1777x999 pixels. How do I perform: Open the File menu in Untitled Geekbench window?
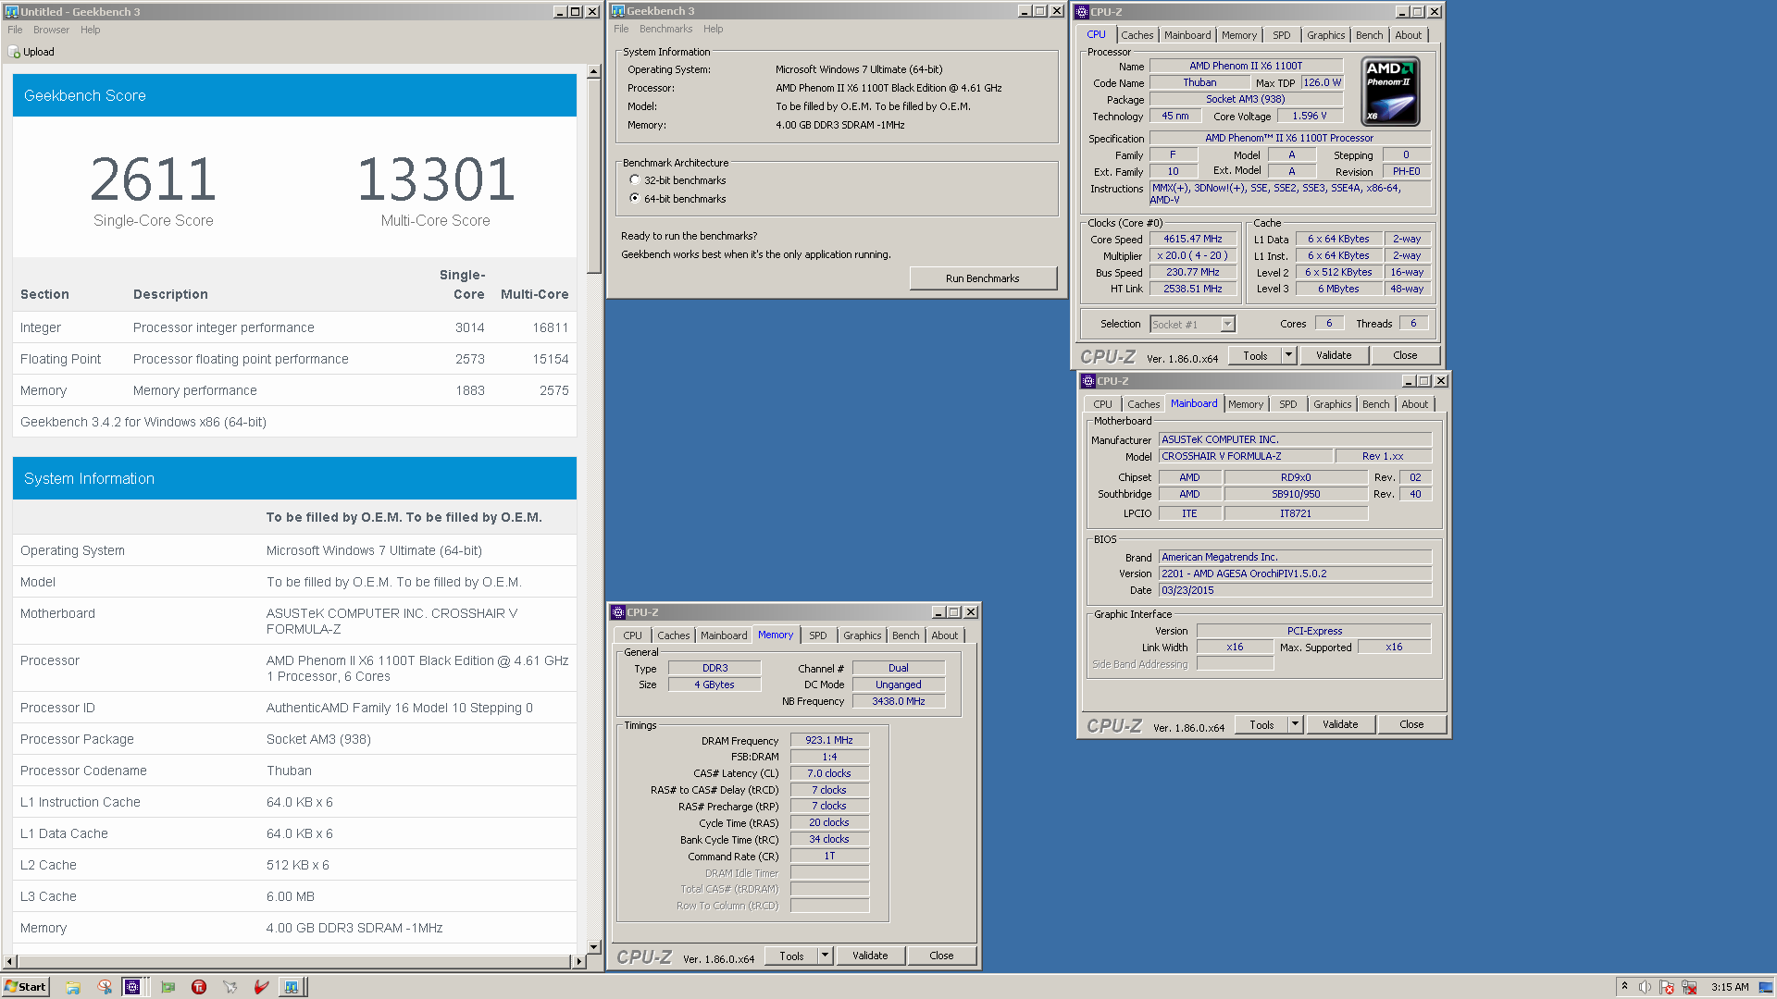[x=15, y=30]
